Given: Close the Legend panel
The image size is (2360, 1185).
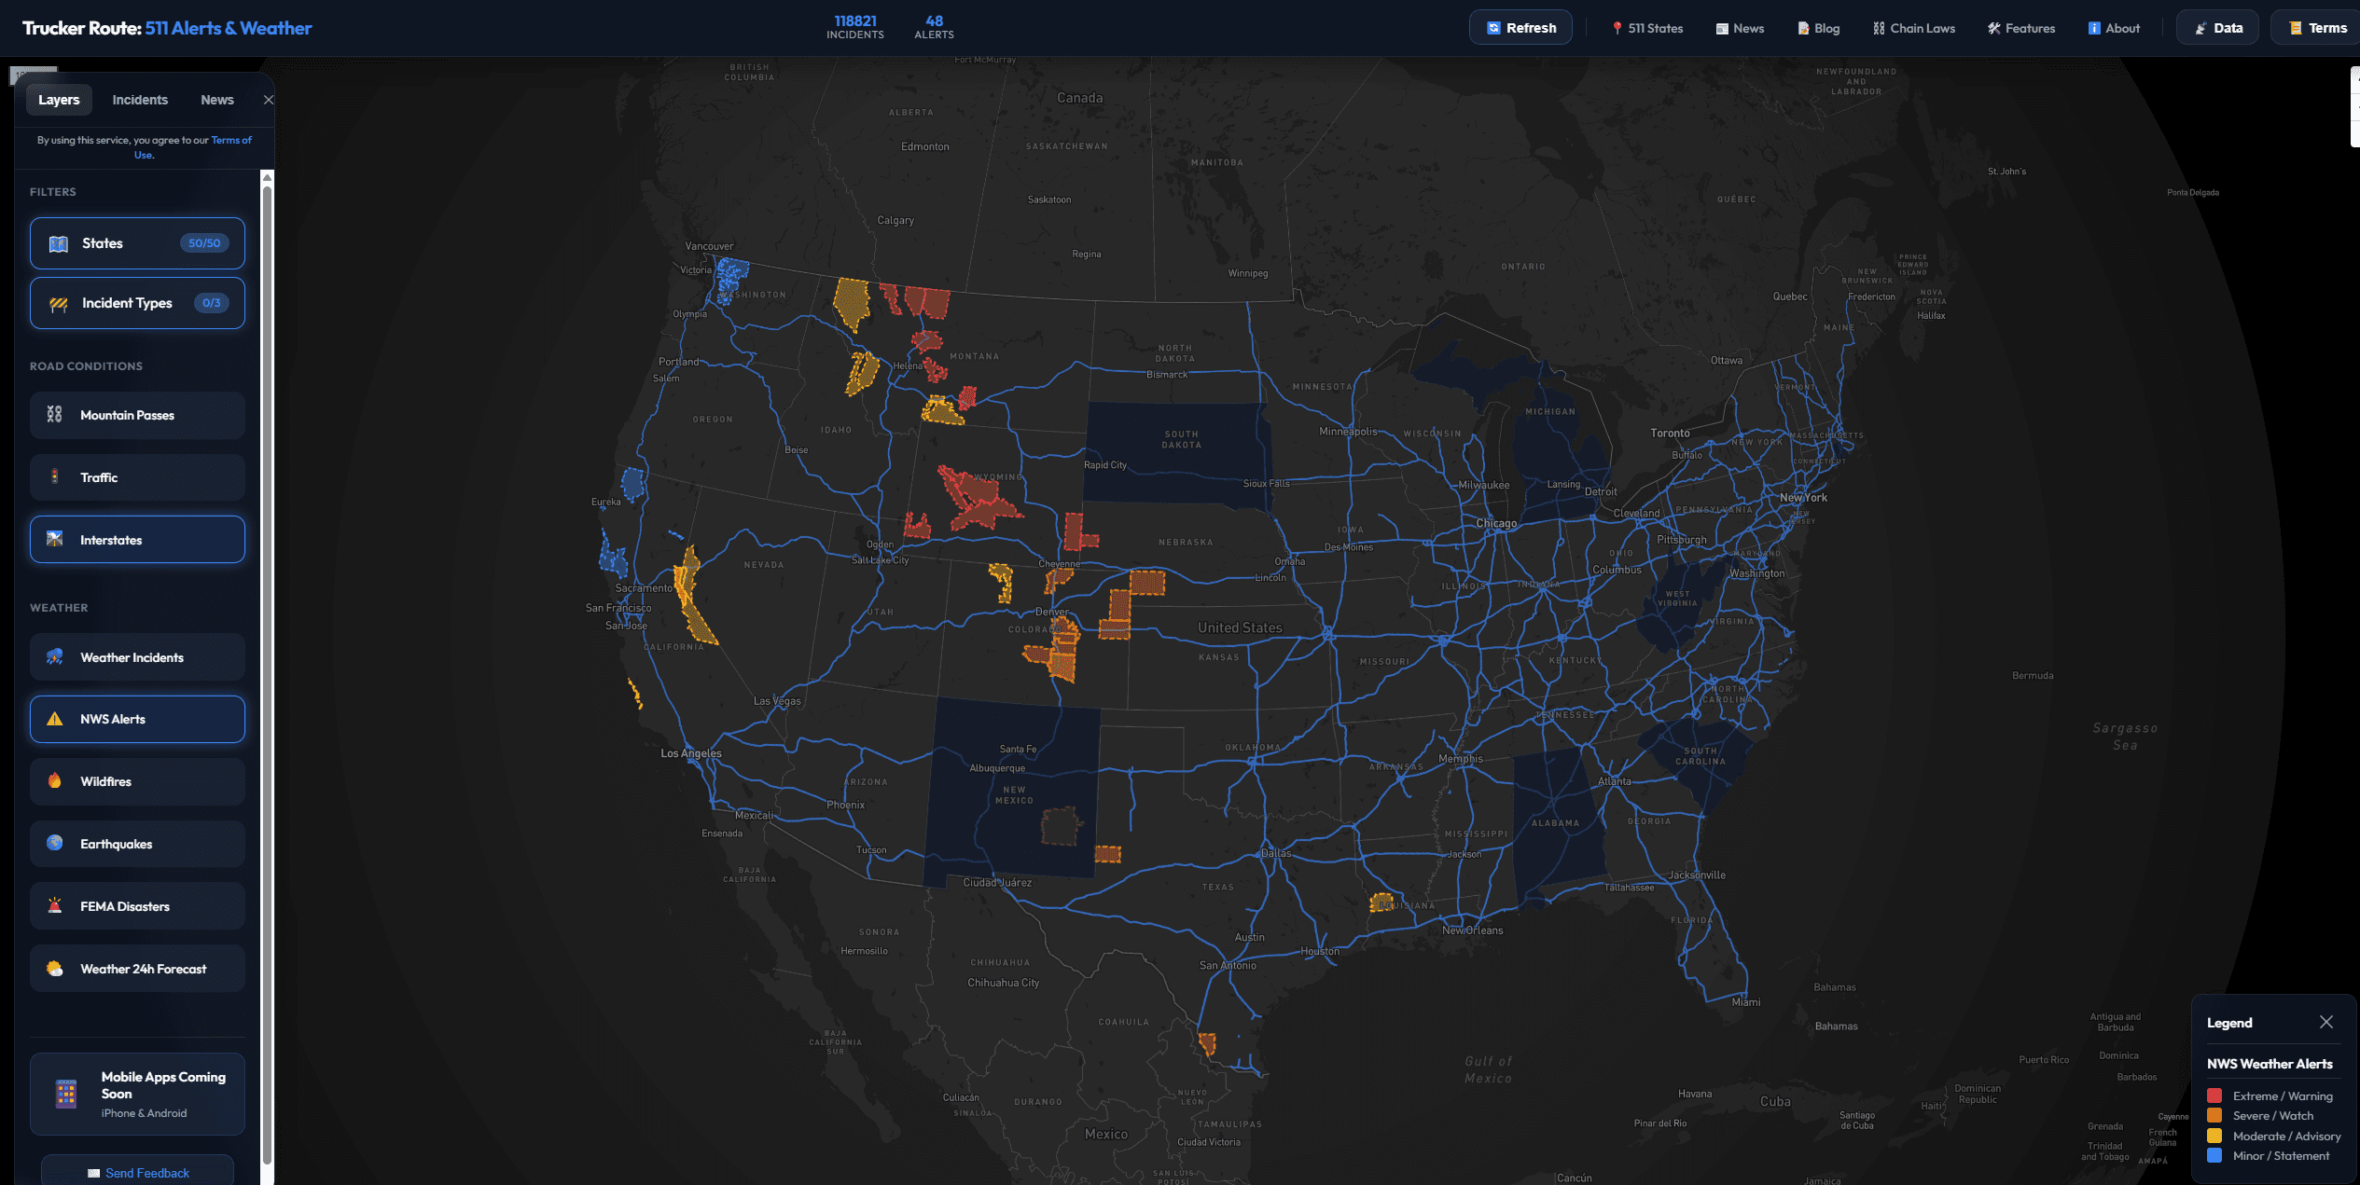Looking at the screenshot, I should point(2326,1022).
